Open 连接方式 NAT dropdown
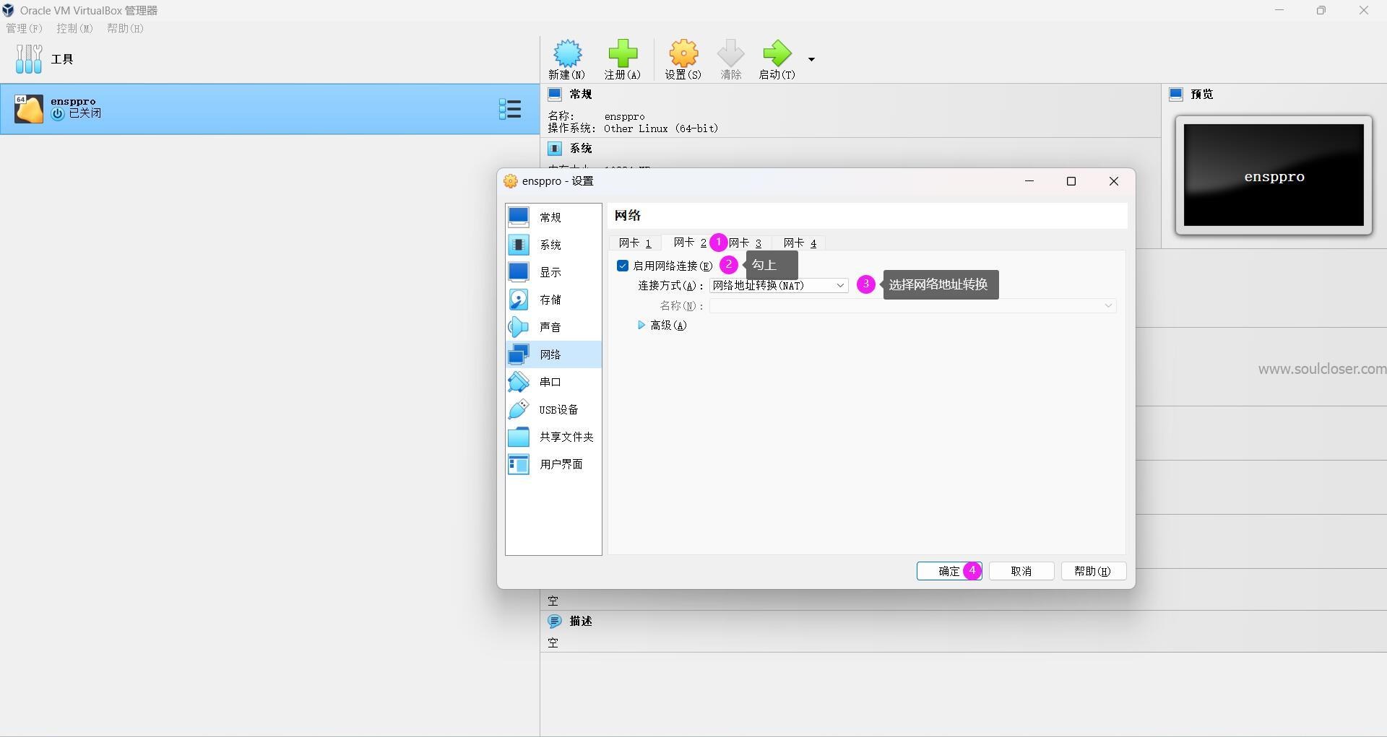Screen dimensions: 1387x737 click(x=779, y=286)
